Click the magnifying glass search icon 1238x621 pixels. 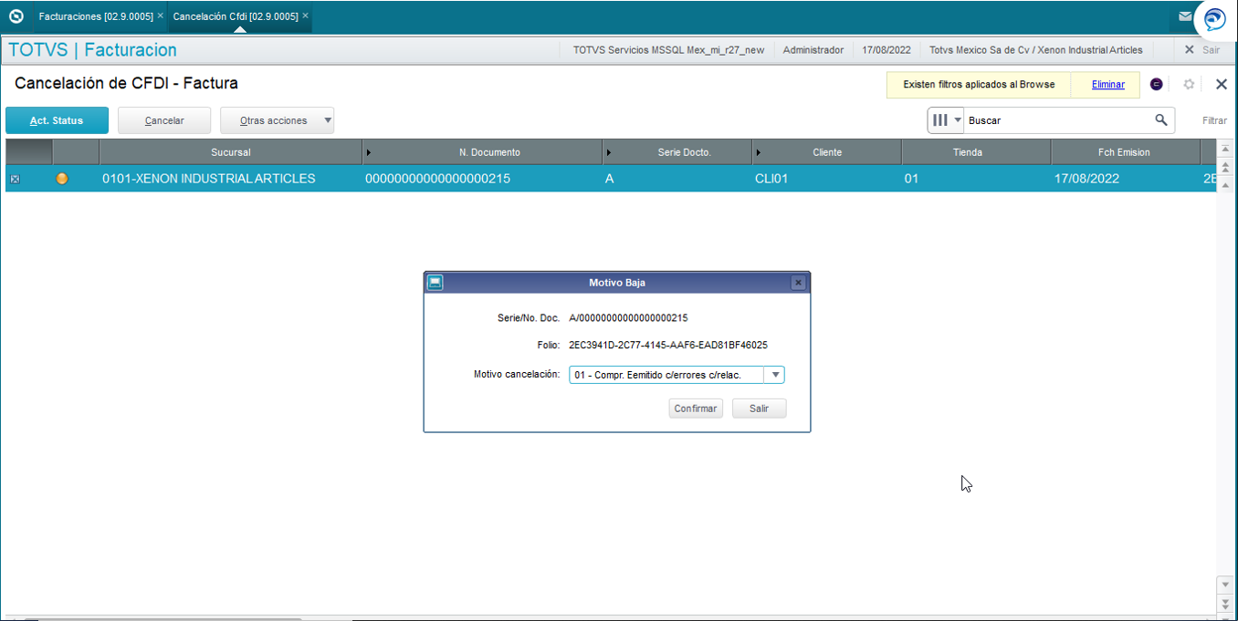tap(1161, 119)
